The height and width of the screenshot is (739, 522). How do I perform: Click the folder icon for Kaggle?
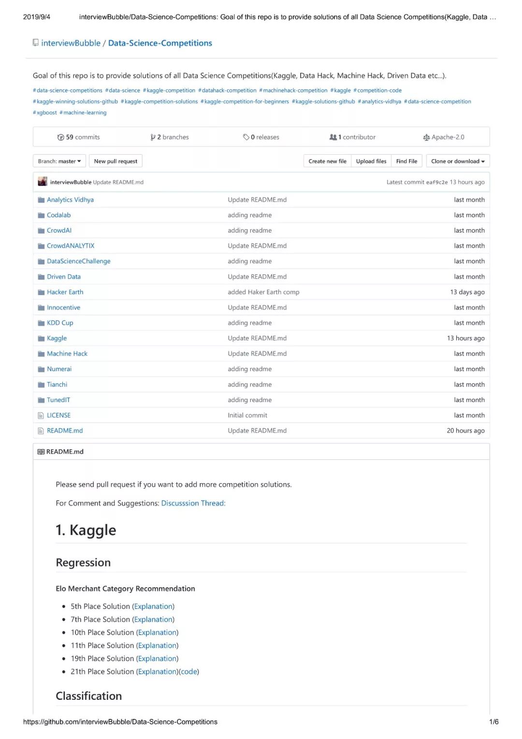click(41, 339)
